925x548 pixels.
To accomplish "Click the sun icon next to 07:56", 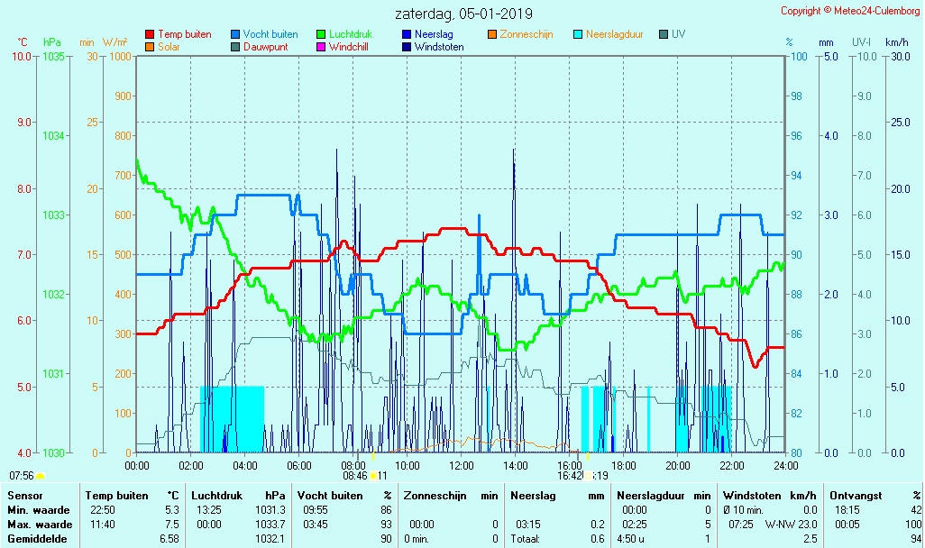I will coord(41,476).
